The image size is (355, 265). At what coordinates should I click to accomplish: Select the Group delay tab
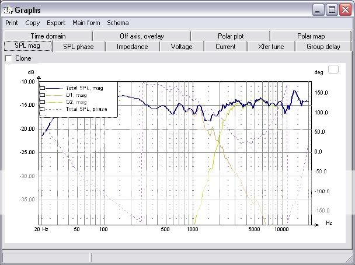pos(323,47)
